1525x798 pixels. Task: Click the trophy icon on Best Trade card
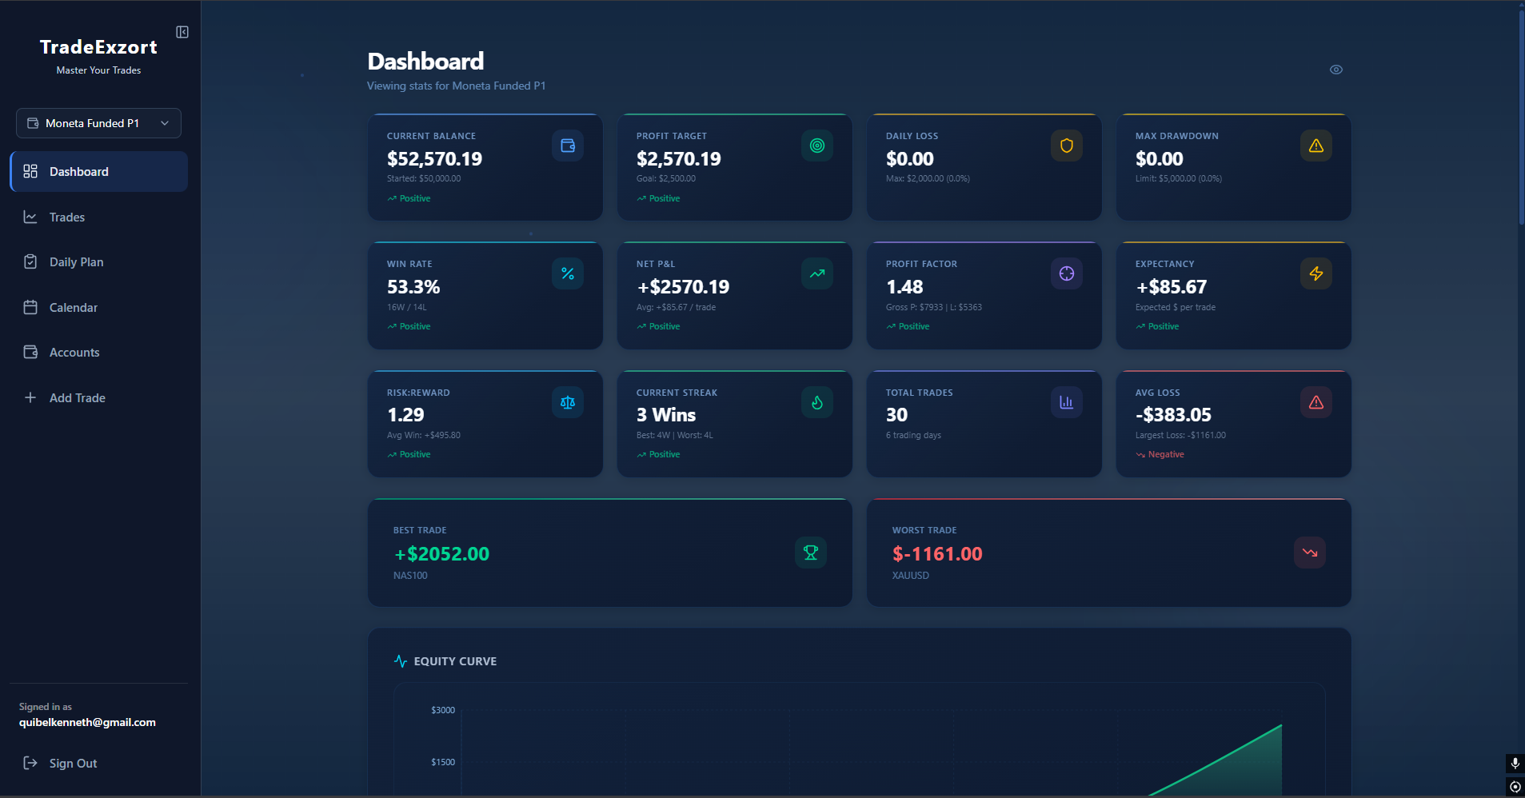tap(810, 553)
